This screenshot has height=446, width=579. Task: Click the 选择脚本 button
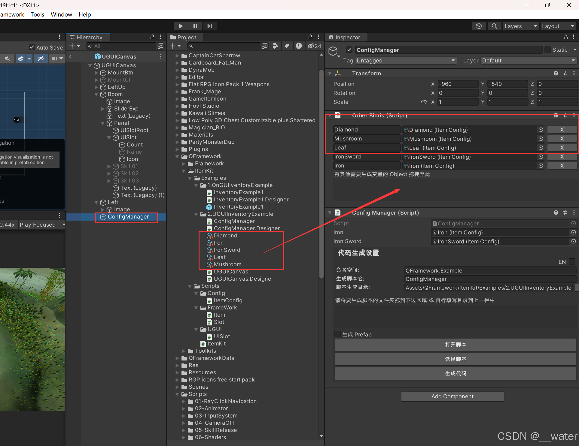[x=455, y=359]
